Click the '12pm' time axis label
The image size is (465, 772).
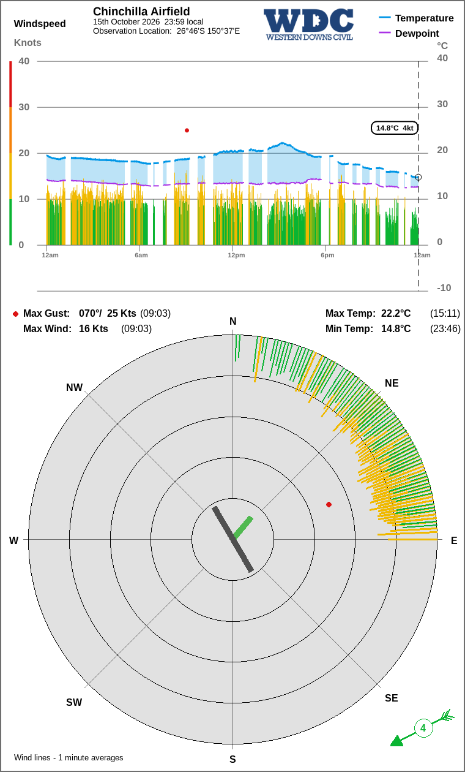tap(236, 255)
